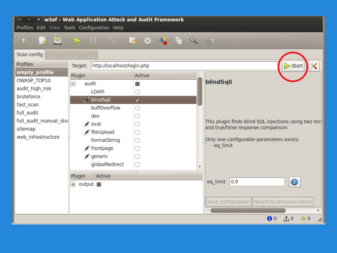
Task: Click the pencil icon beside frontpage
Action: (87, 148)
